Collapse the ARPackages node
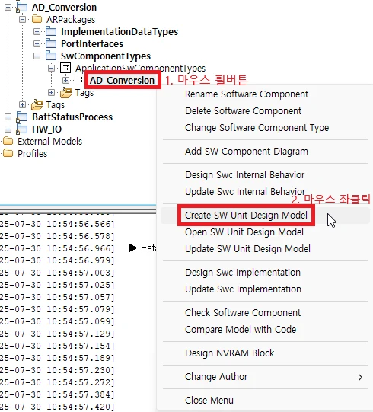This screenshot has width=373, height=412. pos(22,20)
